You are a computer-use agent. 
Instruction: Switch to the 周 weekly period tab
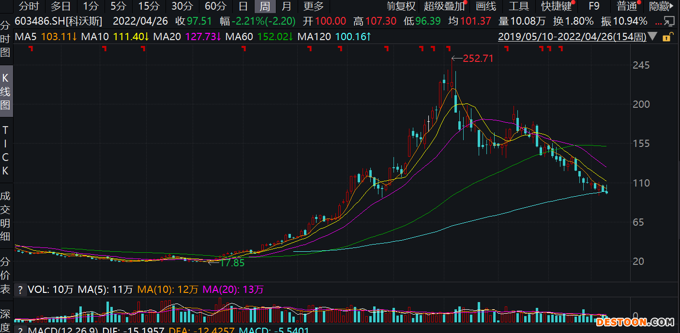click(x=265, y=6)
